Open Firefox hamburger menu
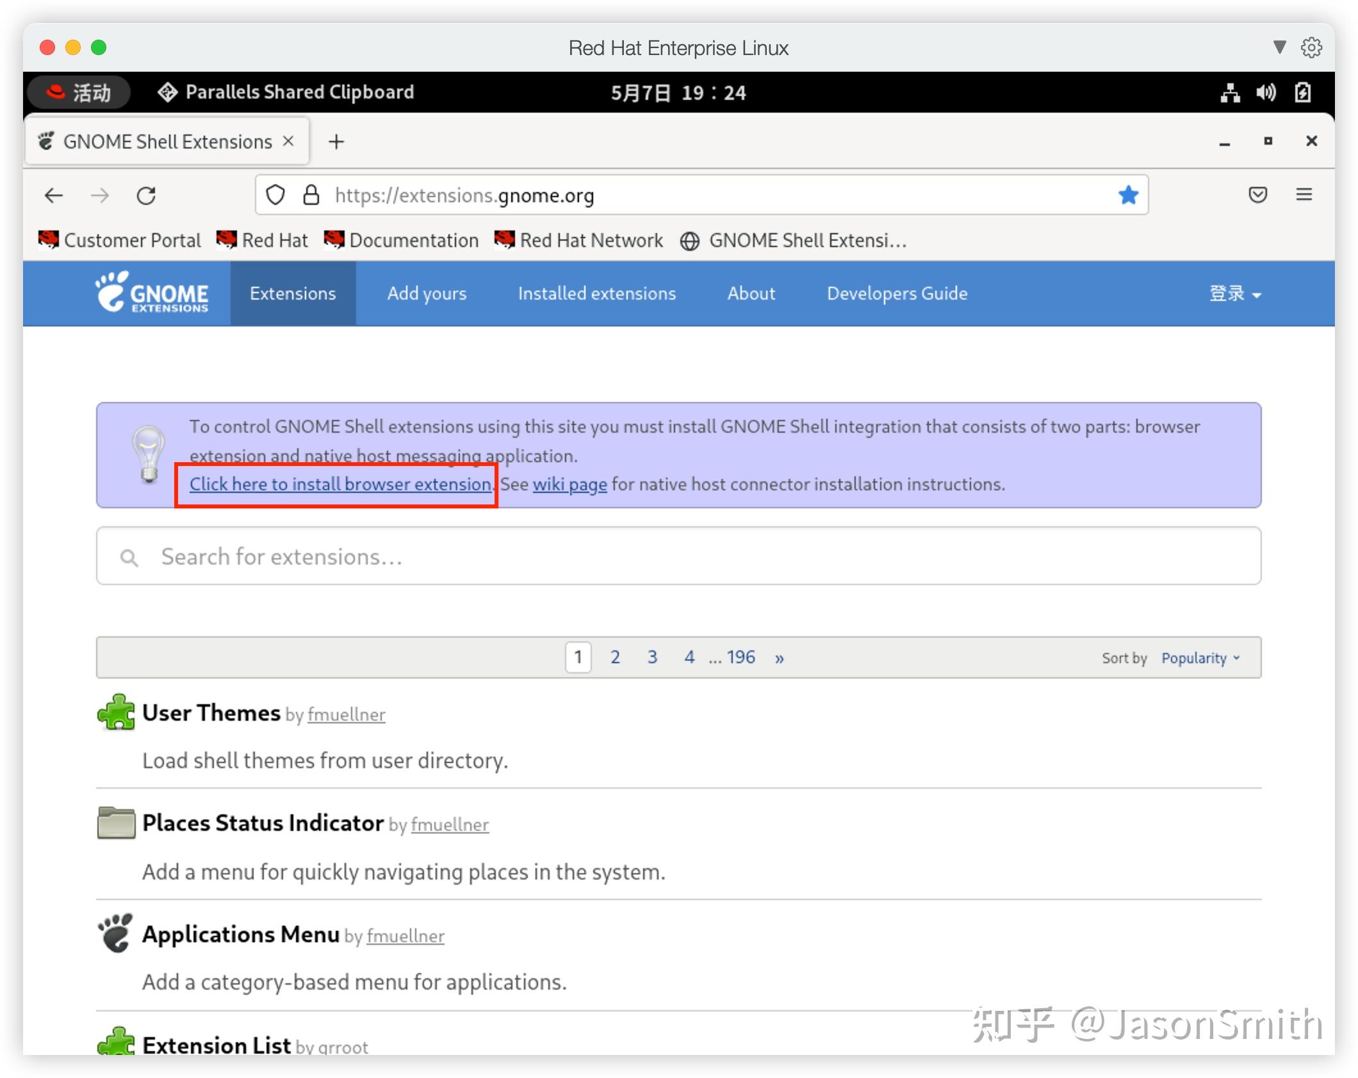This screenshot has width=1358, height=1078. 1304,195
